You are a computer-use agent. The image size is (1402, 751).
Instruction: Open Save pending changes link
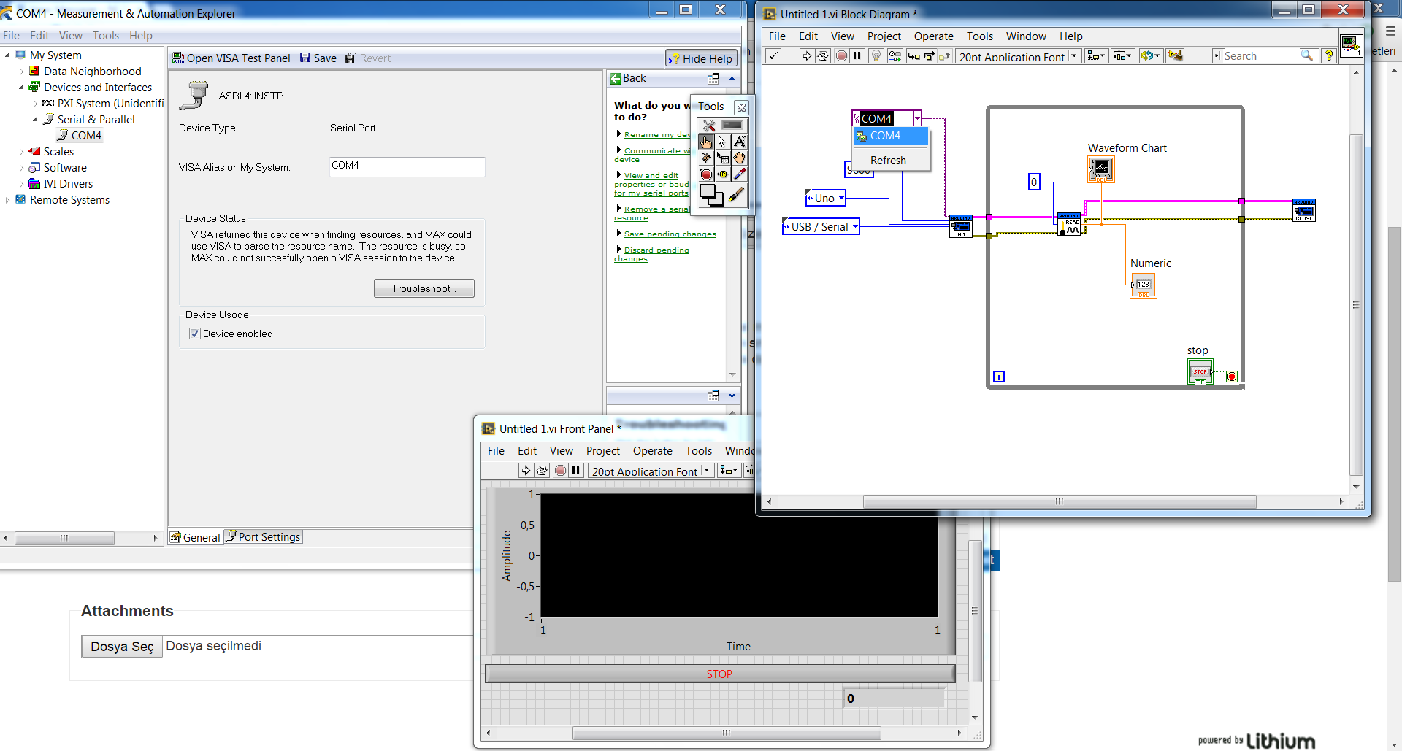tap(670, 234)
